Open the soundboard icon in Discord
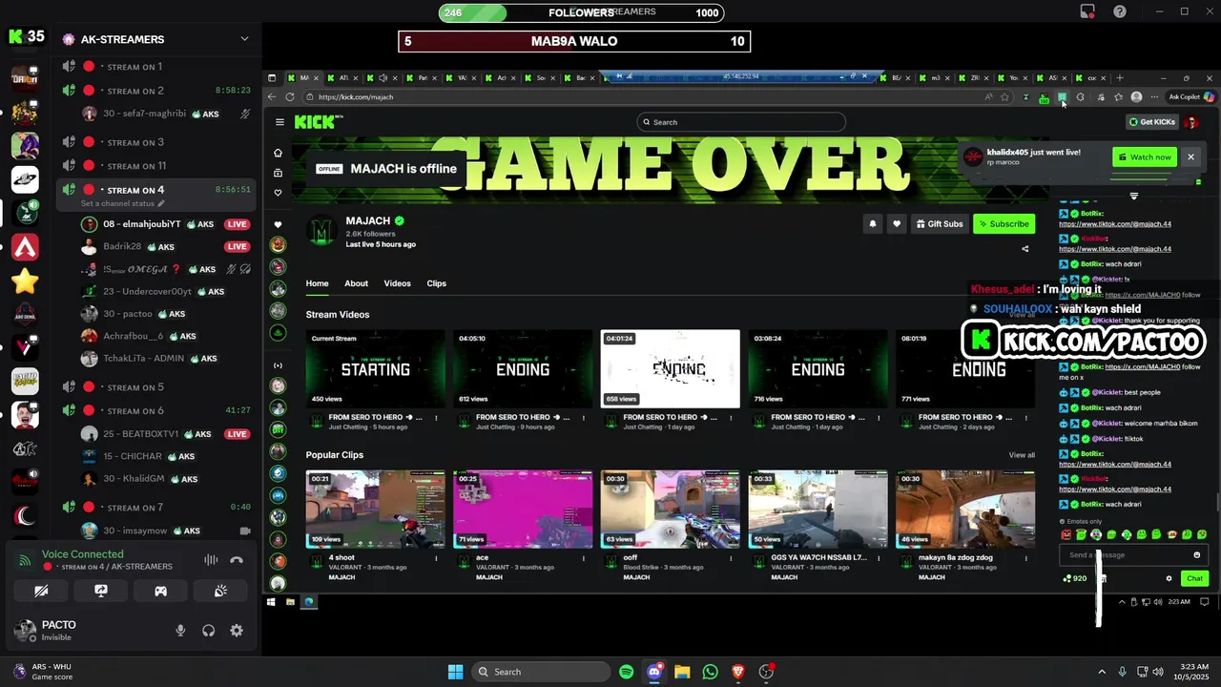 220,591
